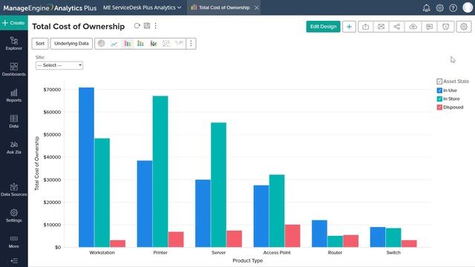Switch to map chart type

click(179, 44)
